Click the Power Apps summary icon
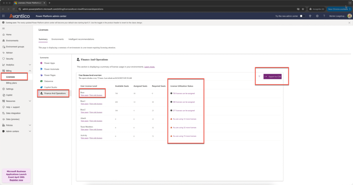 (41, 63)
